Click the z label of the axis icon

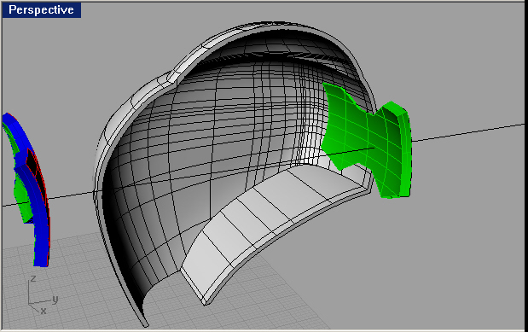[x=33, y=279]
